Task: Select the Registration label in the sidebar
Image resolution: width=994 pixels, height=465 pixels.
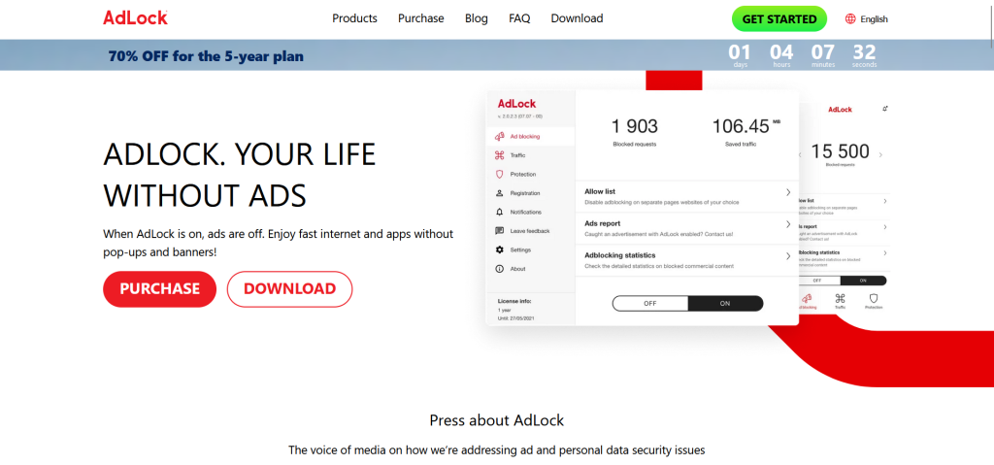Action: pyautogui.click(x=525, y=193)
